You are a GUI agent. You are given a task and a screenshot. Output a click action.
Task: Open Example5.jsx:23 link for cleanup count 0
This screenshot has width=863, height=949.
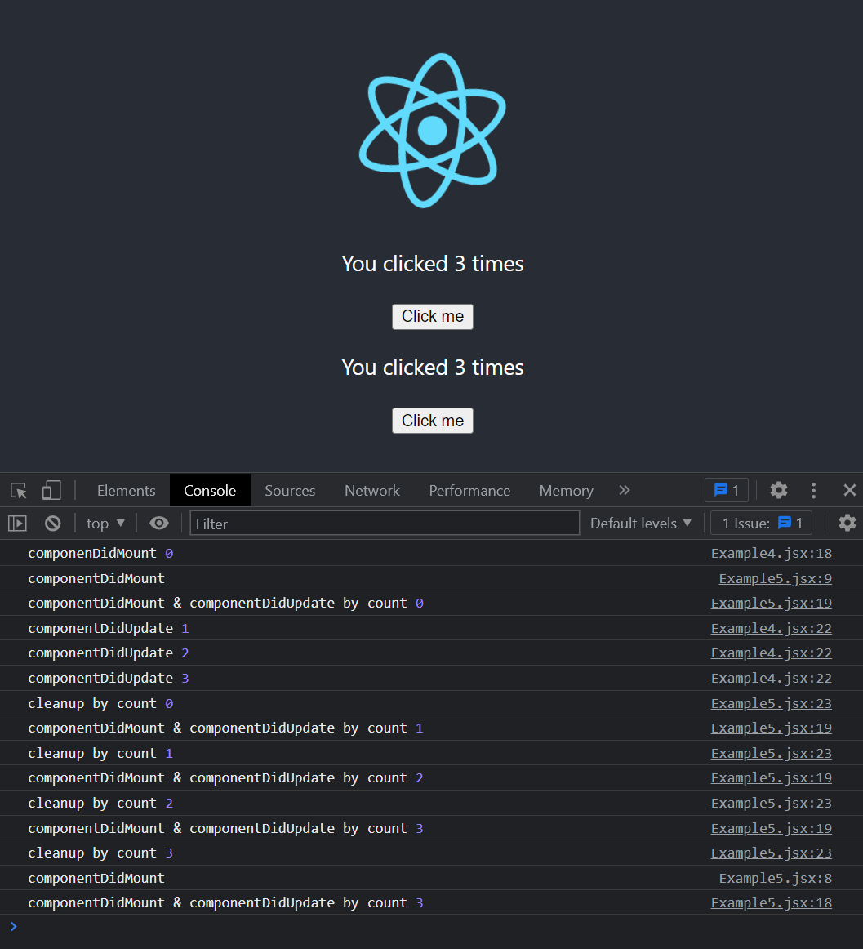point(771,704)
